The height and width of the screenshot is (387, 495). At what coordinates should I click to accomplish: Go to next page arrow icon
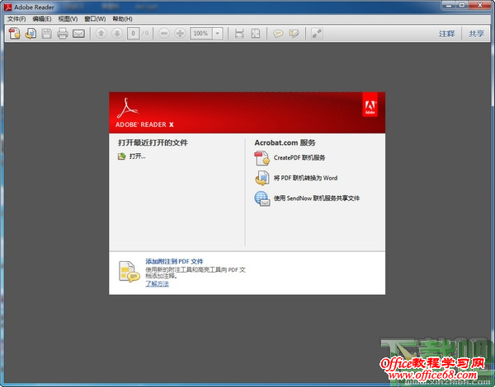pyautogui.click(x=117, y=34)
